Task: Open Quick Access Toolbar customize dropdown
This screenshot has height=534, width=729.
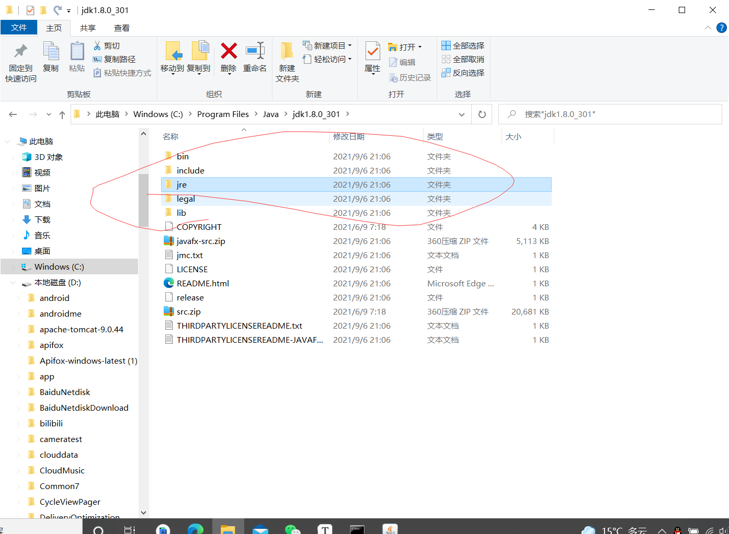Action: [x=69, y=10]
